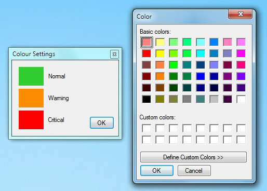
Task: Select the cyan basic color swatch
Action: (201, 53)
